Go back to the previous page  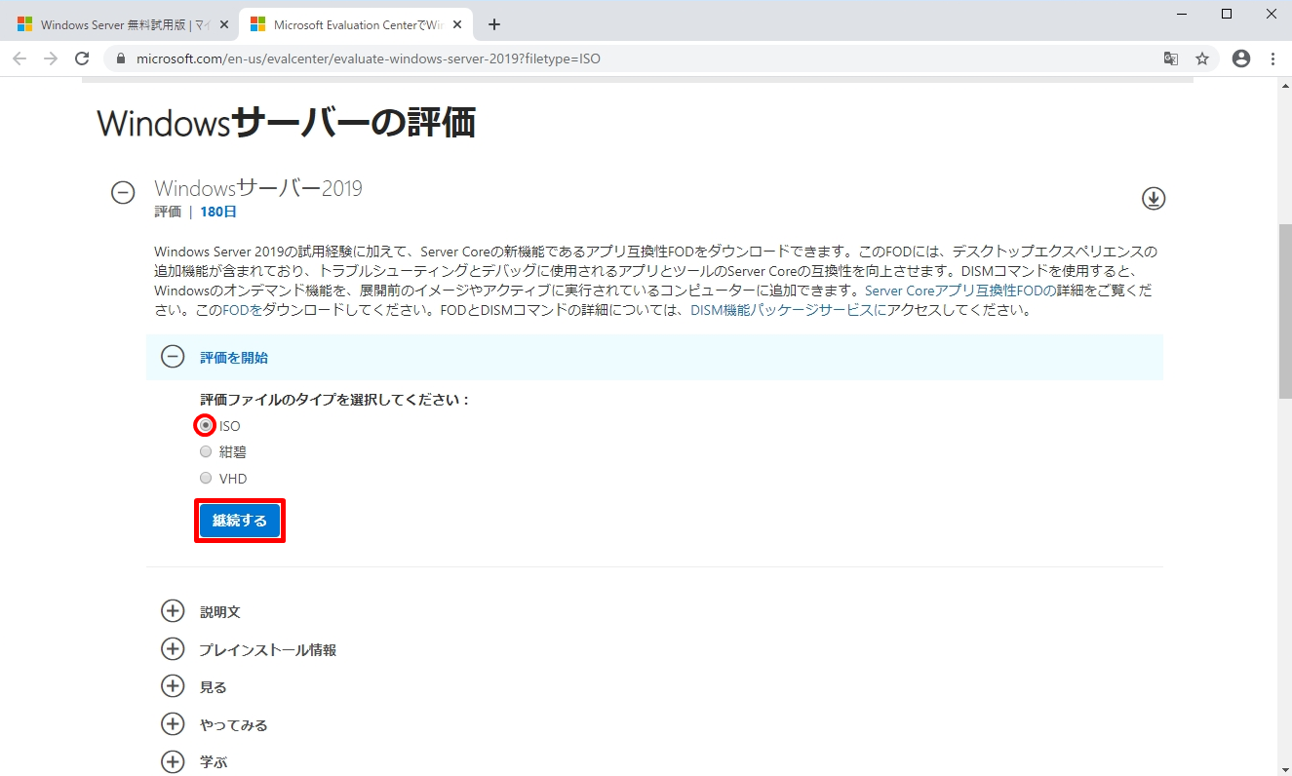20,58
